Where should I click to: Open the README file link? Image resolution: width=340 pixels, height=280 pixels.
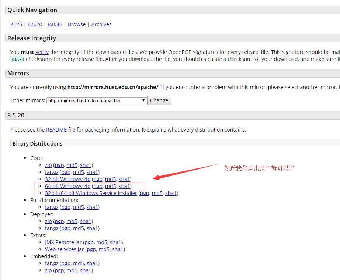click(56, 130)
